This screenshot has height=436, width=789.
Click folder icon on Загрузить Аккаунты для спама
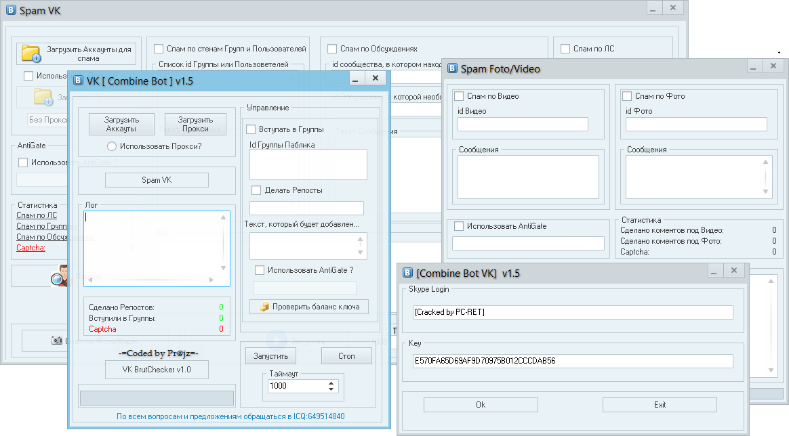click(31, 53)
